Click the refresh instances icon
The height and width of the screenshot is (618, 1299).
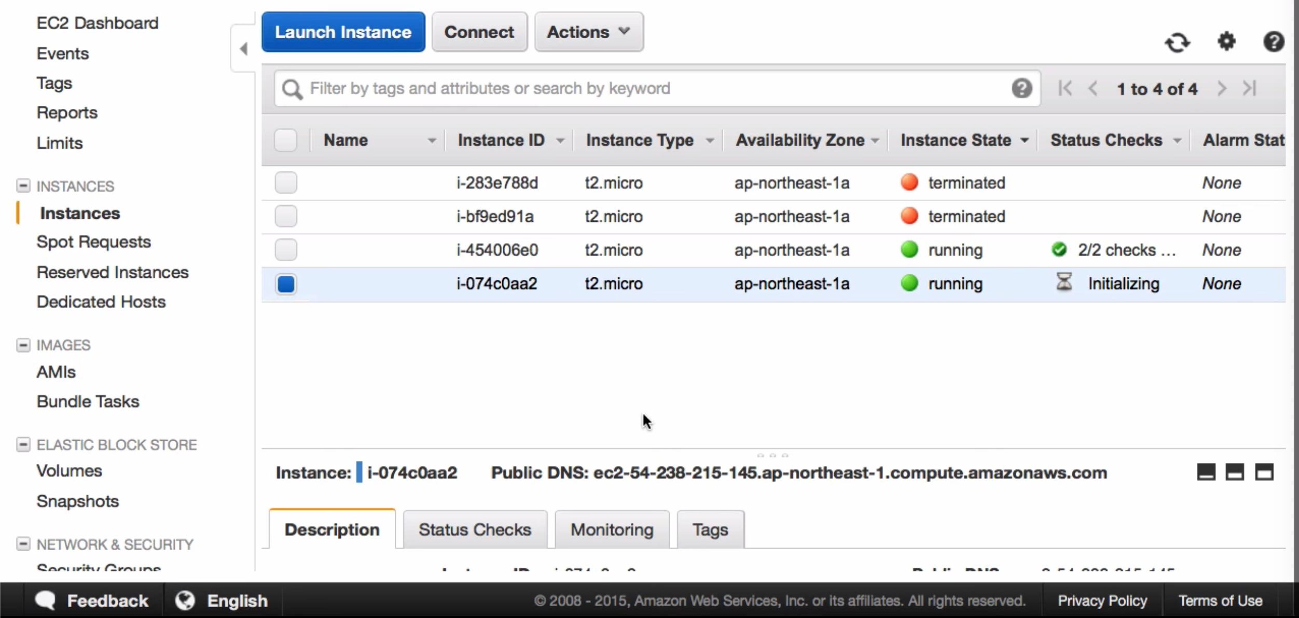pyautogui.click(x=1177, y=43)
